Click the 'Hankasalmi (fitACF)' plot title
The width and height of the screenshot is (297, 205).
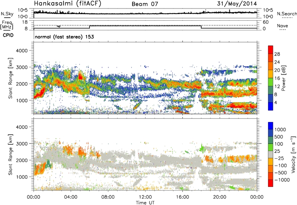pyautogui.click(x=68, y=3)
